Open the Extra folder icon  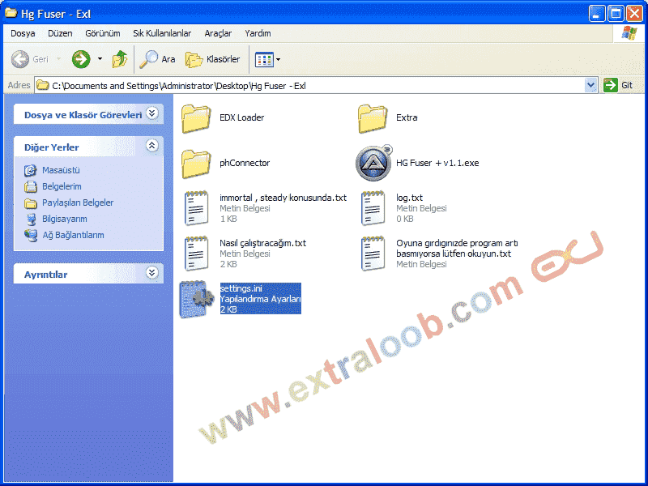[373, 118]
